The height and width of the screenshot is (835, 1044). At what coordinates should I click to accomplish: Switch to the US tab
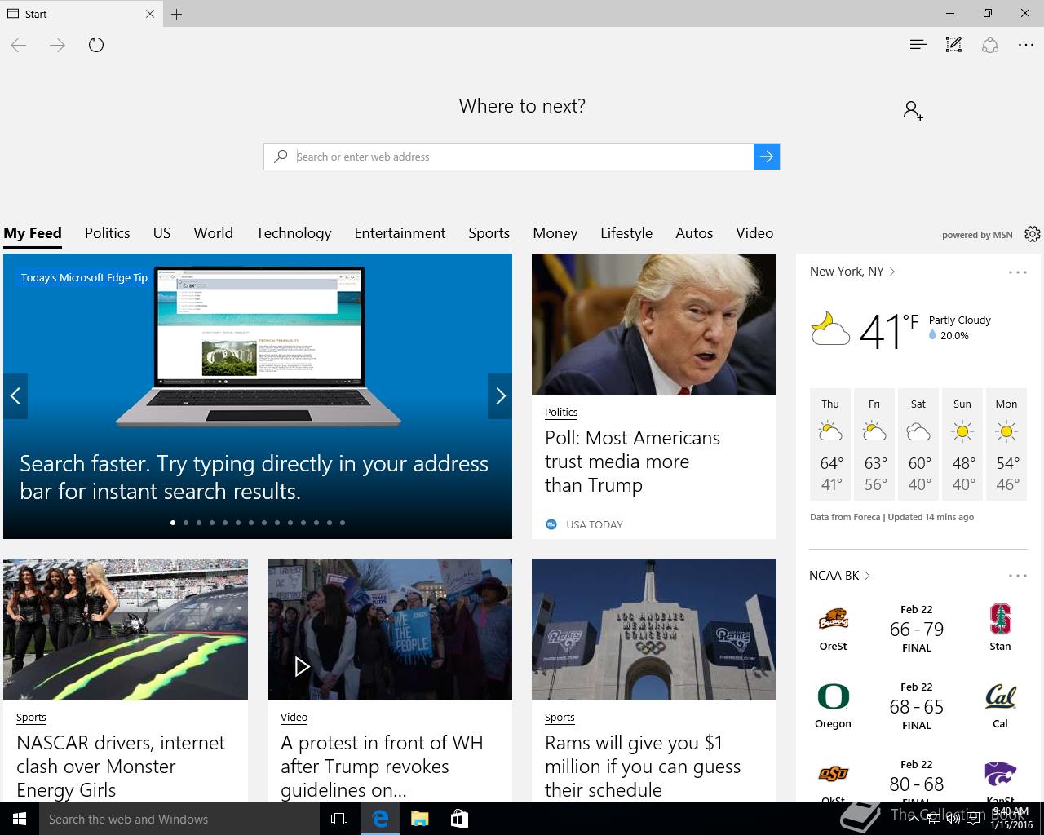[x=161, y=233]
